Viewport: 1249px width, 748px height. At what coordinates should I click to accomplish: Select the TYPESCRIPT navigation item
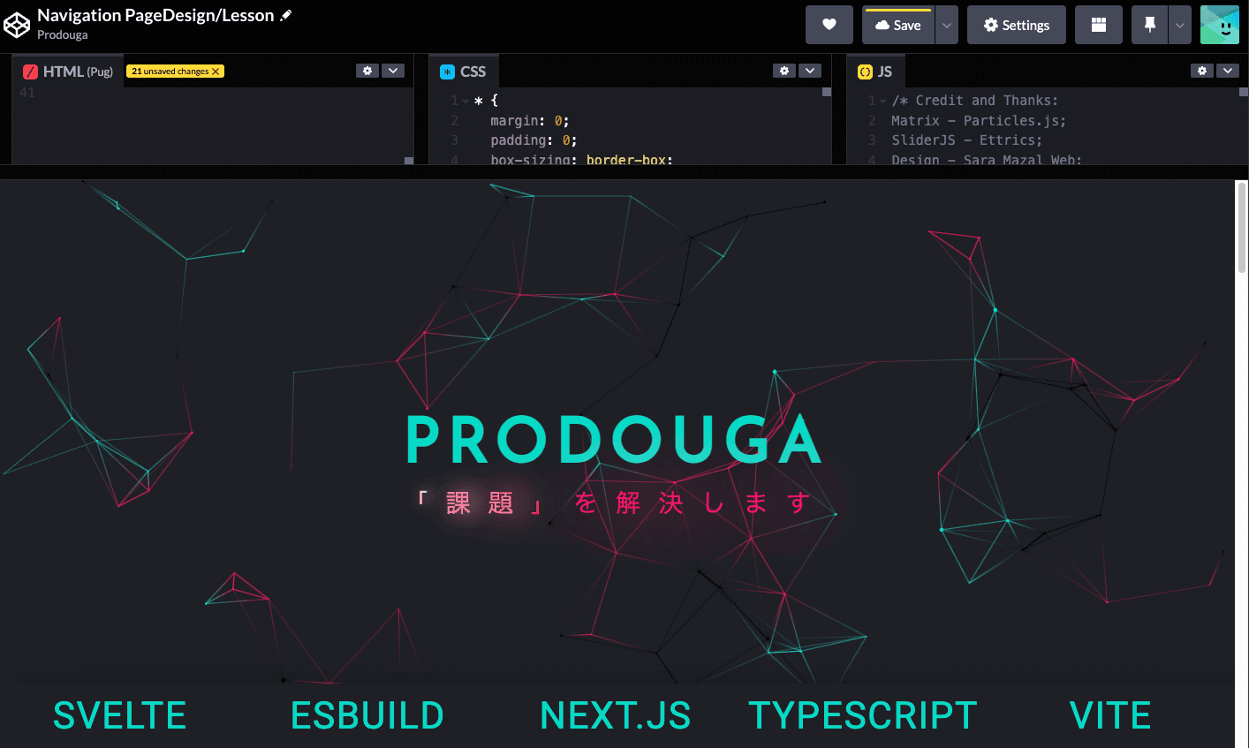[863, 715]
